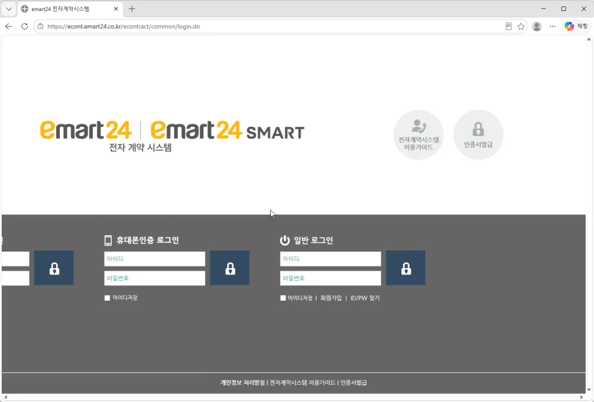The width and height of the screenshot is (594, 402).
Task: Open footer link 인증서발급
Action: pyautogui.click(x=353, y=383)
